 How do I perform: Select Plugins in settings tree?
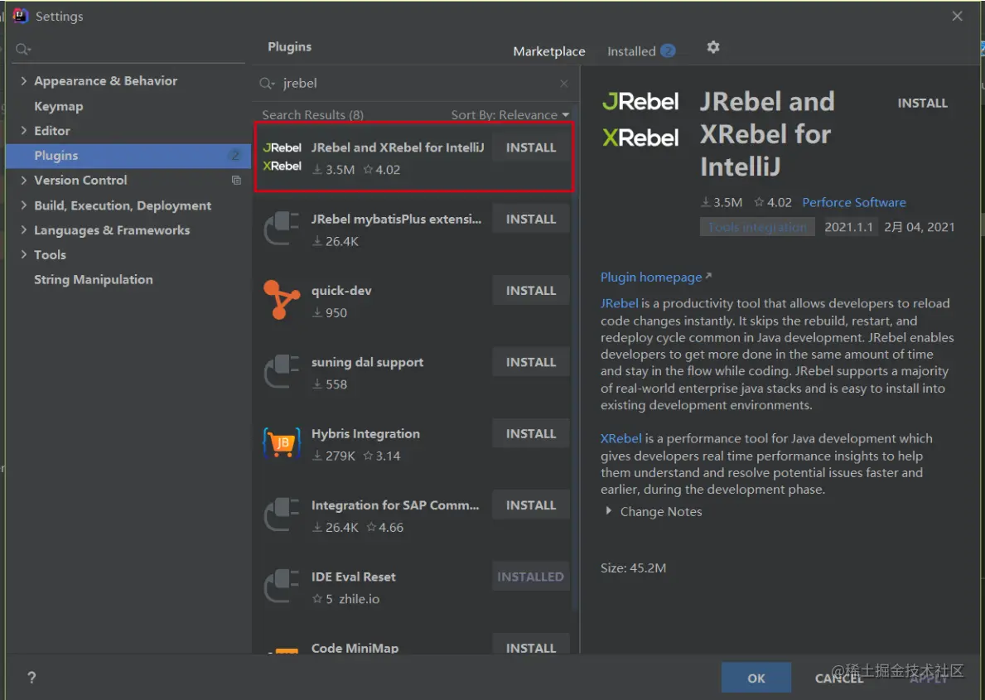click(x=128, y=155)
